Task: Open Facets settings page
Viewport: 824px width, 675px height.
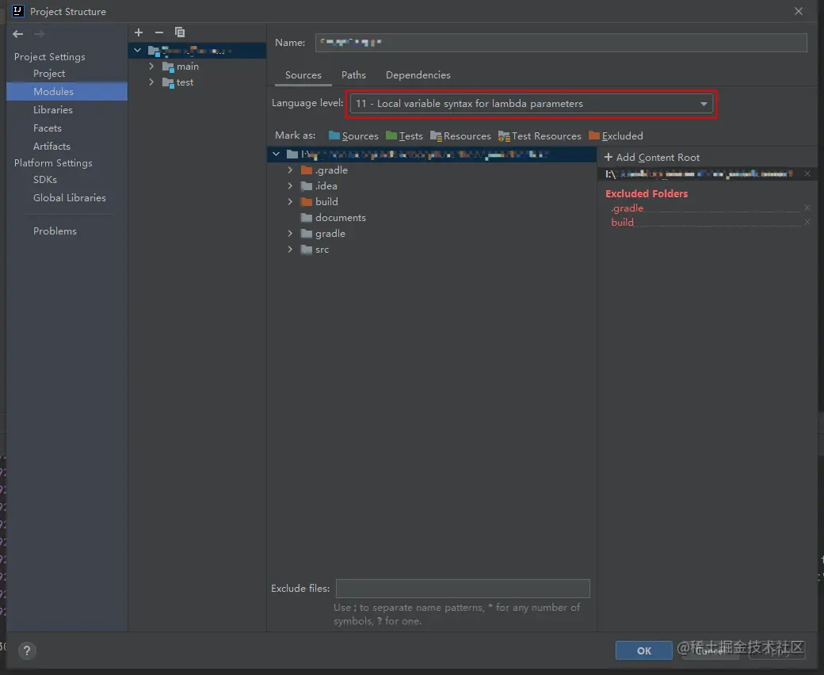Action: coord(48,128)
